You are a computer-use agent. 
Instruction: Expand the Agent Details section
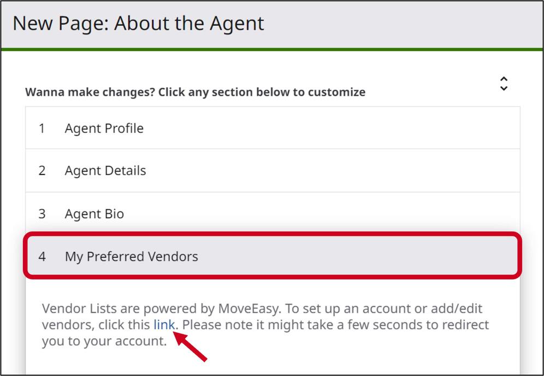point(105,171)
